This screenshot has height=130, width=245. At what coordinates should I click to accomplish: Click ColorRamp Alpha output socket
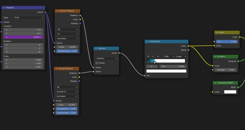(x=188, y=50)
